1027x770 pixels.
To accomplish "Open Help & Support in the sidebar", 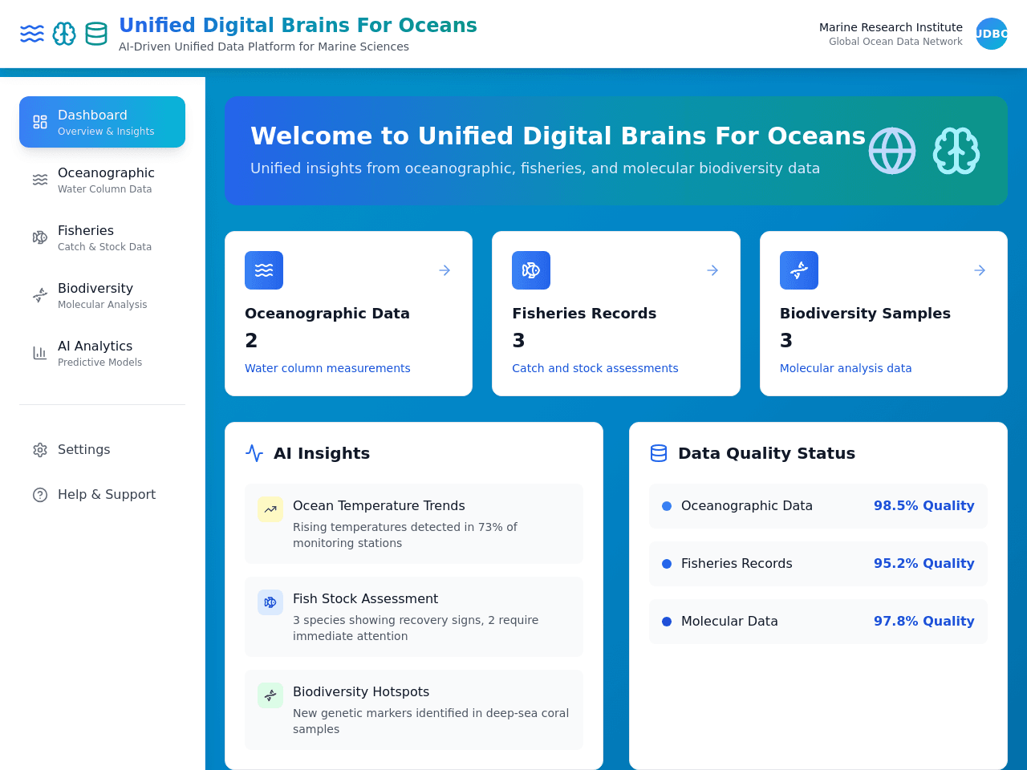I will tap(102, 495).
